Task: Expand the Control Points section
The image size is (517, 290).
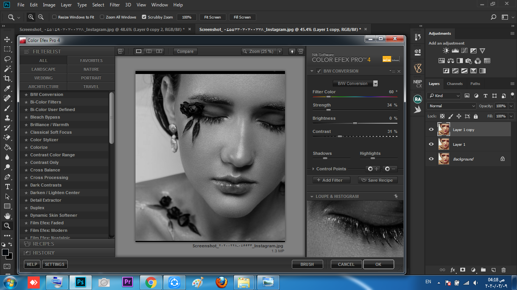Action: pyautogui.click(x=313, y=169)
